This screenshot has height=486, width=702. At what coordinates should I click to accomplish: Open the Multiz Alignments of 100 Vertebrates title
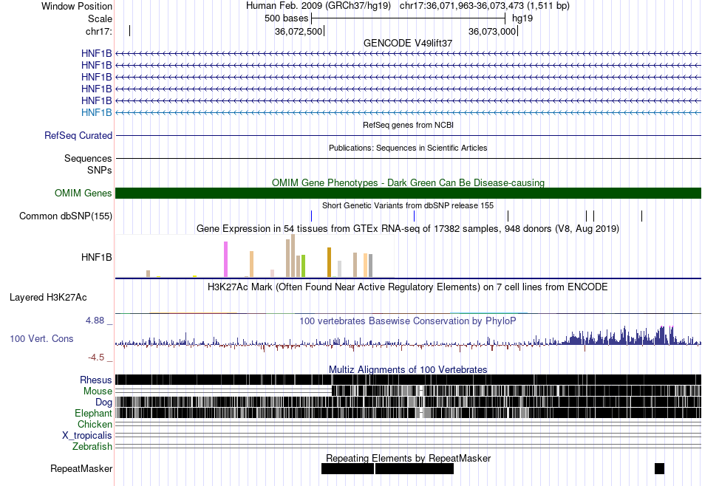[x=408, y=369]
